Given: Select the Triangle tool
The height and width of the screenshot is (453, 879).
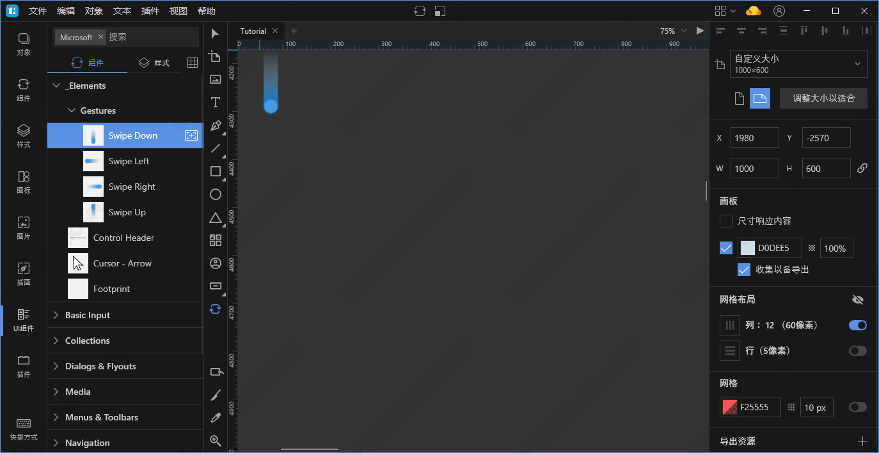Looking at the screenshot, I should [216, 218].
